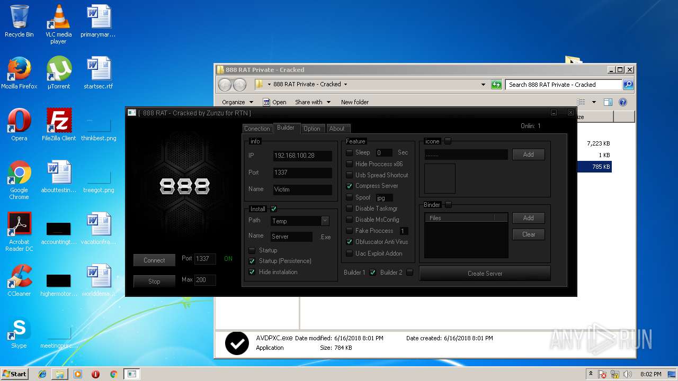Click the Stop button
This screenshot has width=678, height=381.
coord(154,282)
